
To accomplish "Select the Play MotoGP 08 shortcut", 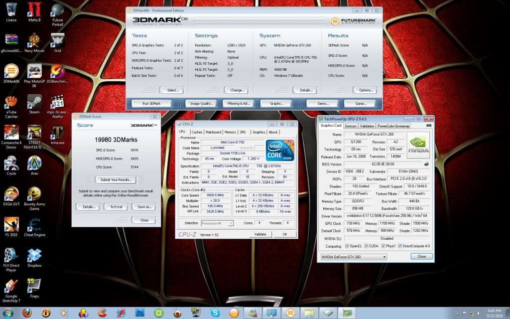I will coord(34,76).
